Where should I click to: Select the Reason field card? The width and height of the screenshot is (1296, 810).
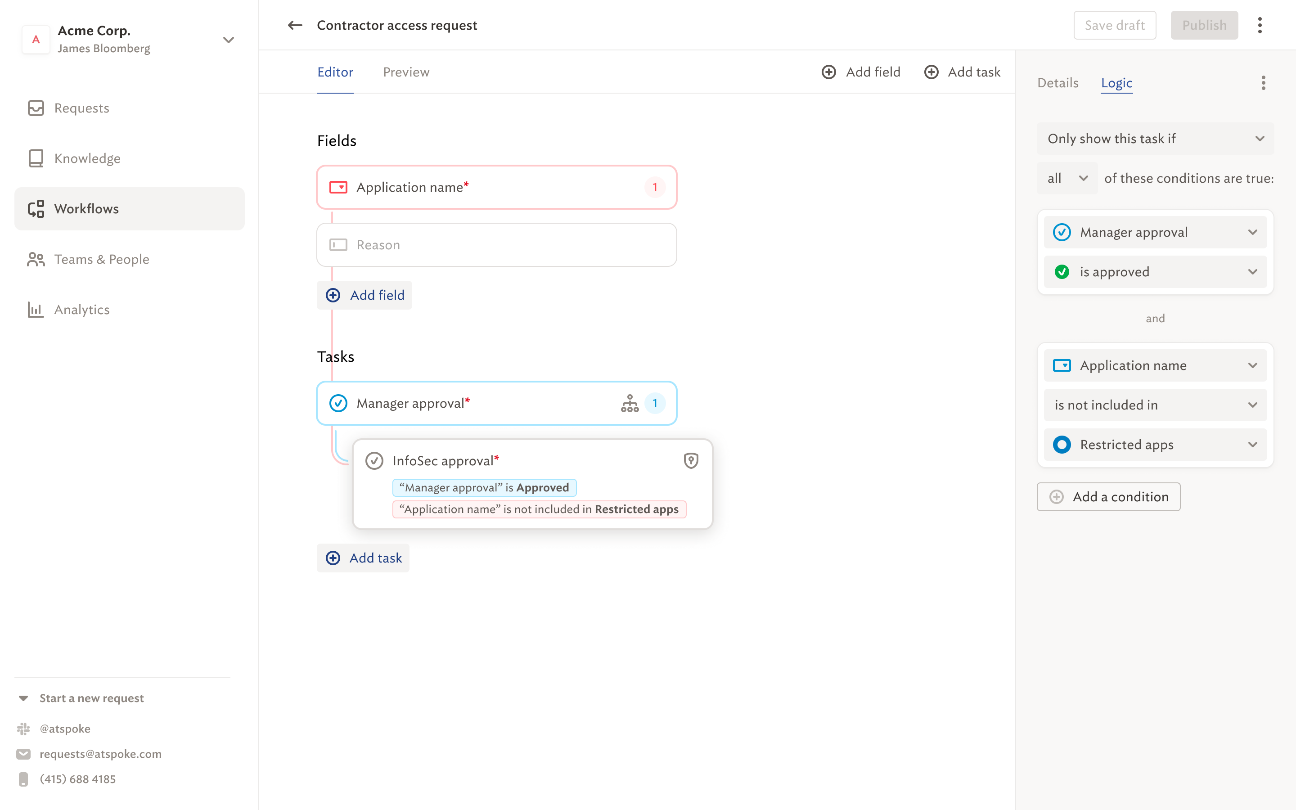click(x=496, y=245)
